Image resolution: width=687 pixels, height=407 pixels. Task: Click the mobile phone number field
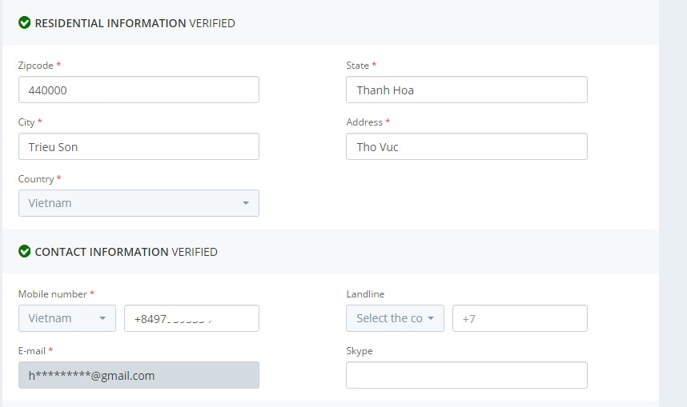coord(191,318)
